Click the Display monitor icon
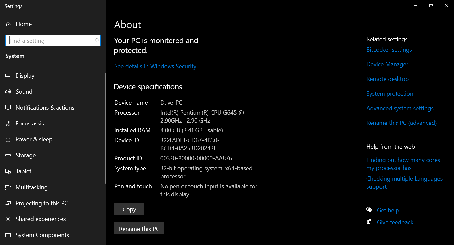The image size is (454, 249). point(8,76)
